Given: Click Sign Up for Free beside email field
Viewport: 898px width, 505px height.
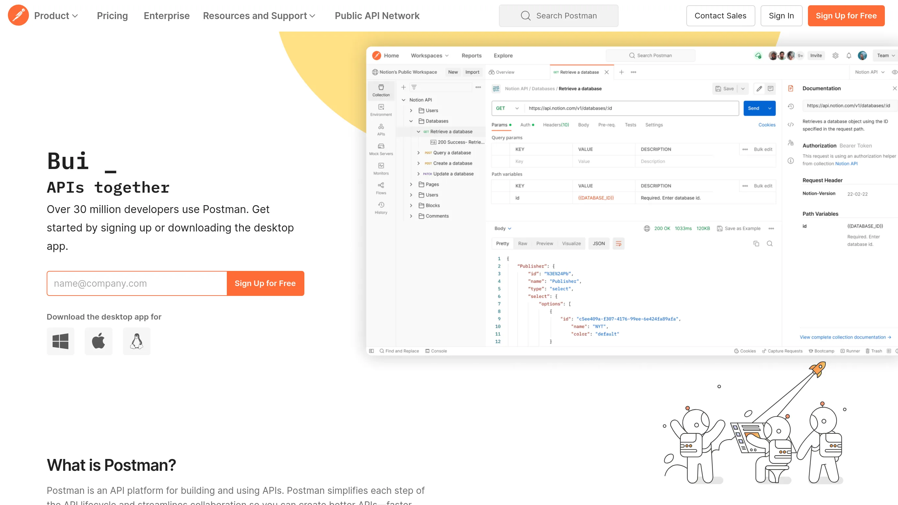Looking at the screenshot, I should (x=265, y=283).
